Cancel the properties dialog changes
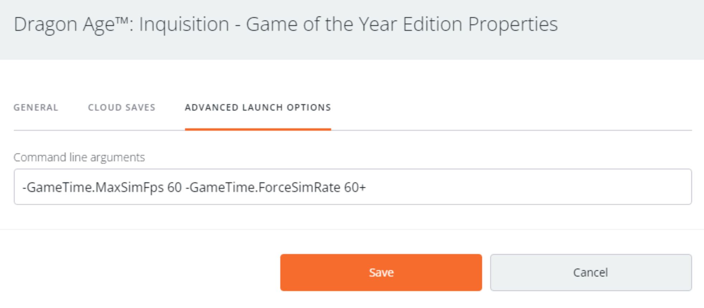This screenshot has width=704, height=308. (x=591, y=273)
